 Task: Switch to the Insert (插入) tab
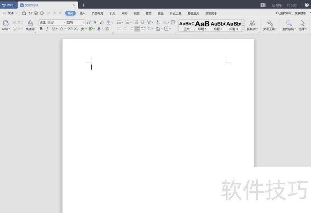point(82,13)
